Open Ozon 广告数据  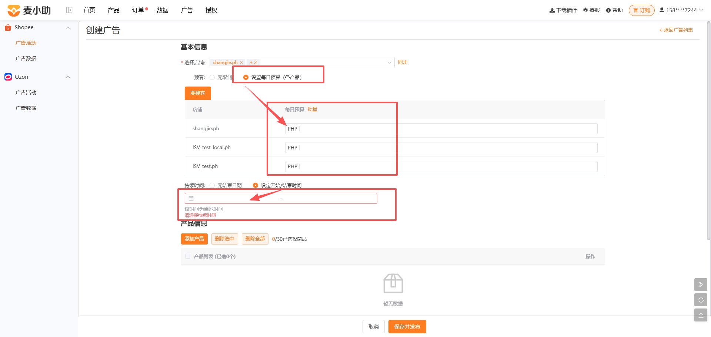pos(26,108)
